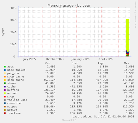Image resolution: width=138 pixels, height=123 pixels.
Task: Click the inactive min value 236.46M
Action: pyautogui.click(x=76, y=113)
